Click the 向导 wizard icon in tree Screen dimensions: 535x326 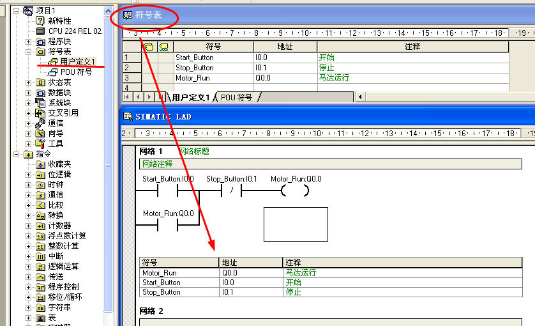click(x=41, y=133)
